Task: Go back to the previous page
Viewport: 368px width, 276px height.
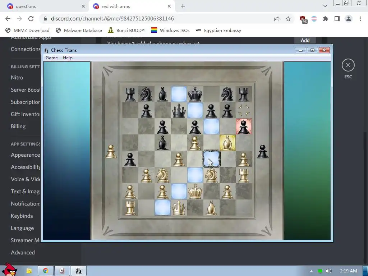Action: coord(8,19)
